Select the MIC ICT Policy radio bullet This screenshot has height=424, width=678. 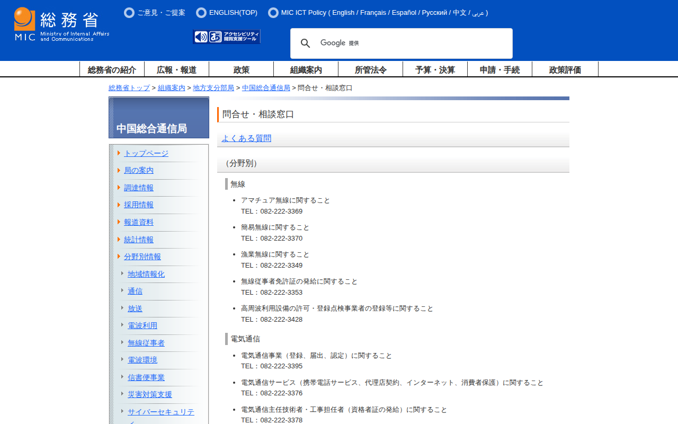[x=273, y=13]
